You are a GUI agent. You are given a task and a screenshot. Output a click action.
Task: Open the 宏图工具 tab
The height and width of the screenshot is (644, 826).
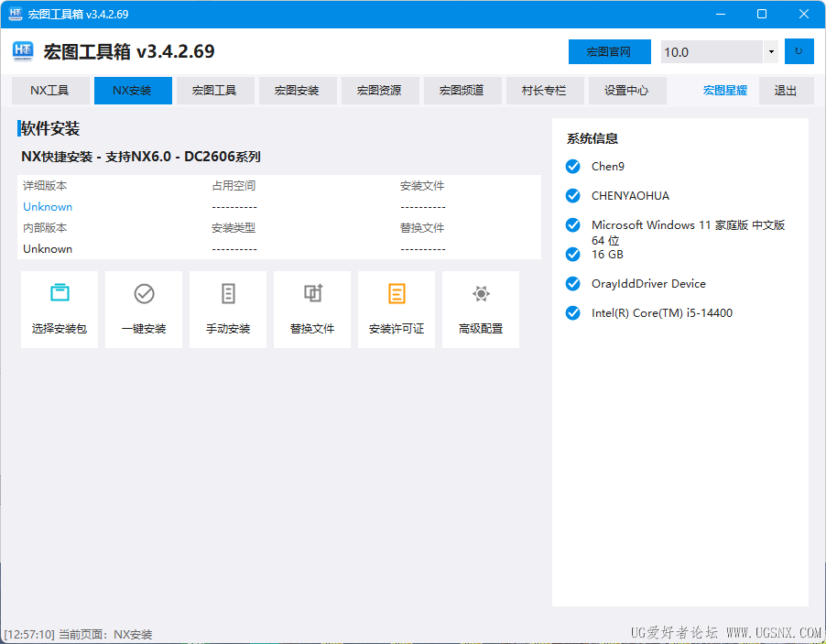215,91
